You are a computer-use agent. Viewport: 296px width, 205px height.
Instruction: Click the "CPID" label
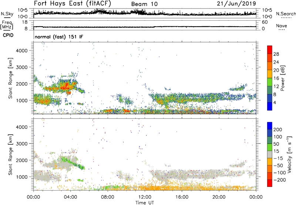click(8, 35)
